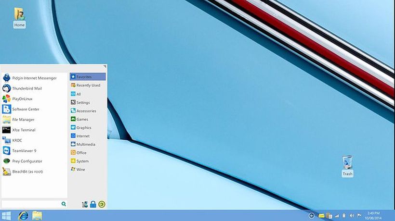Open the Recently Used category

click(x=88, y=86)
